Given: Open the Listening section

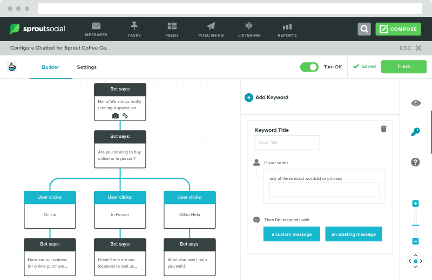Looking at the screenshot, I should [x=249, y=30].
